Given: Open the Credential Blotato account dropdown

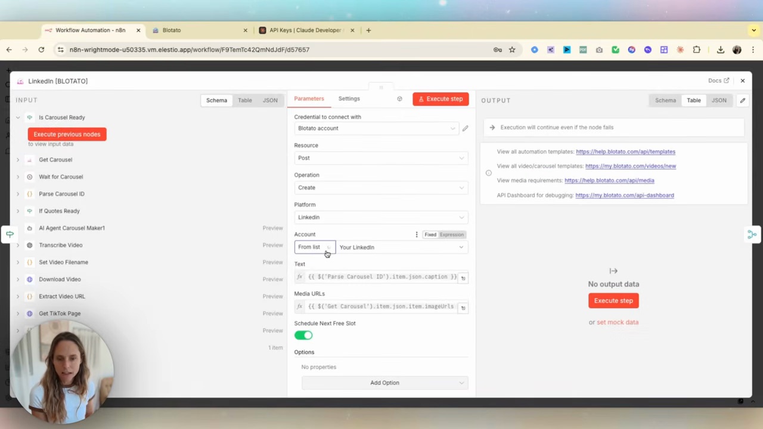Looking at the screenshot, I should pos(376,128).
